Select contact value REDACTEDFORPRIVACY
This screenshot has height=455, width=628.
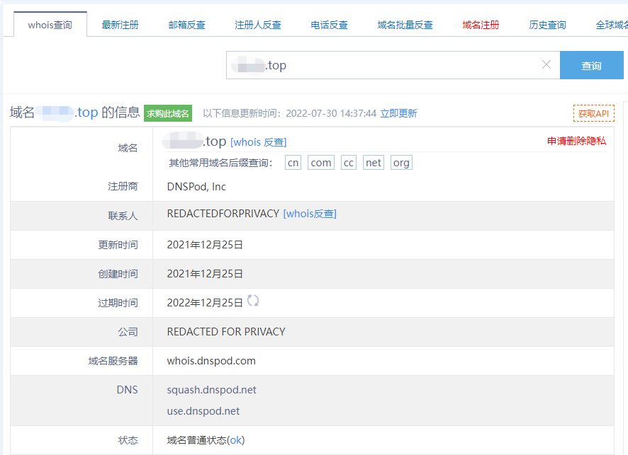pos(223,214)
